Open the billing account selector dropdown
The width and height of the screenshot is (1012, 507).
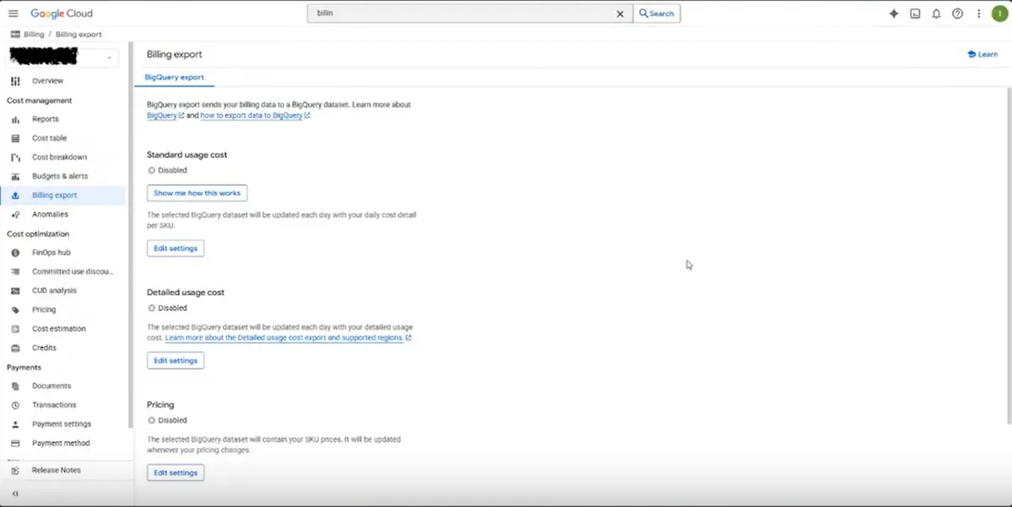(x=62, y=57)
